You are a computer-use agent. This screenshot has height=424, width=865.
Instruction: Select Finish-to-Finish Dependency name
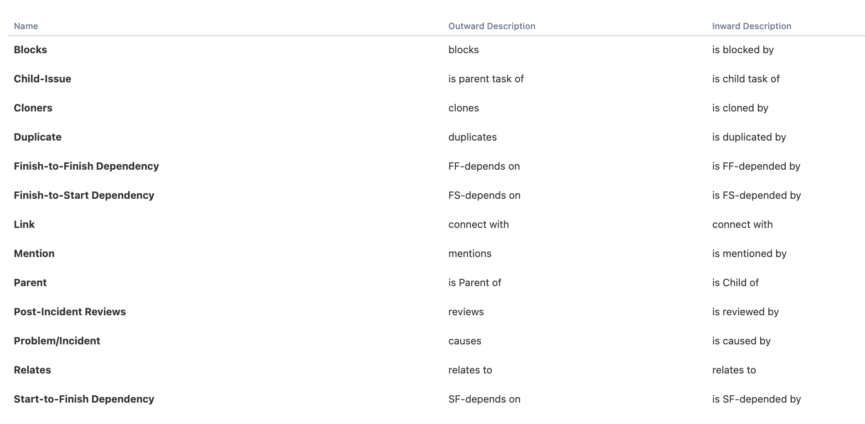pos(86,166)
